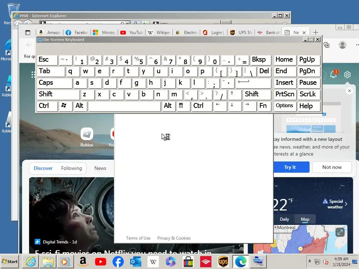Toggle Fn key on On-Screen Keyboard

tap(264, 106)
